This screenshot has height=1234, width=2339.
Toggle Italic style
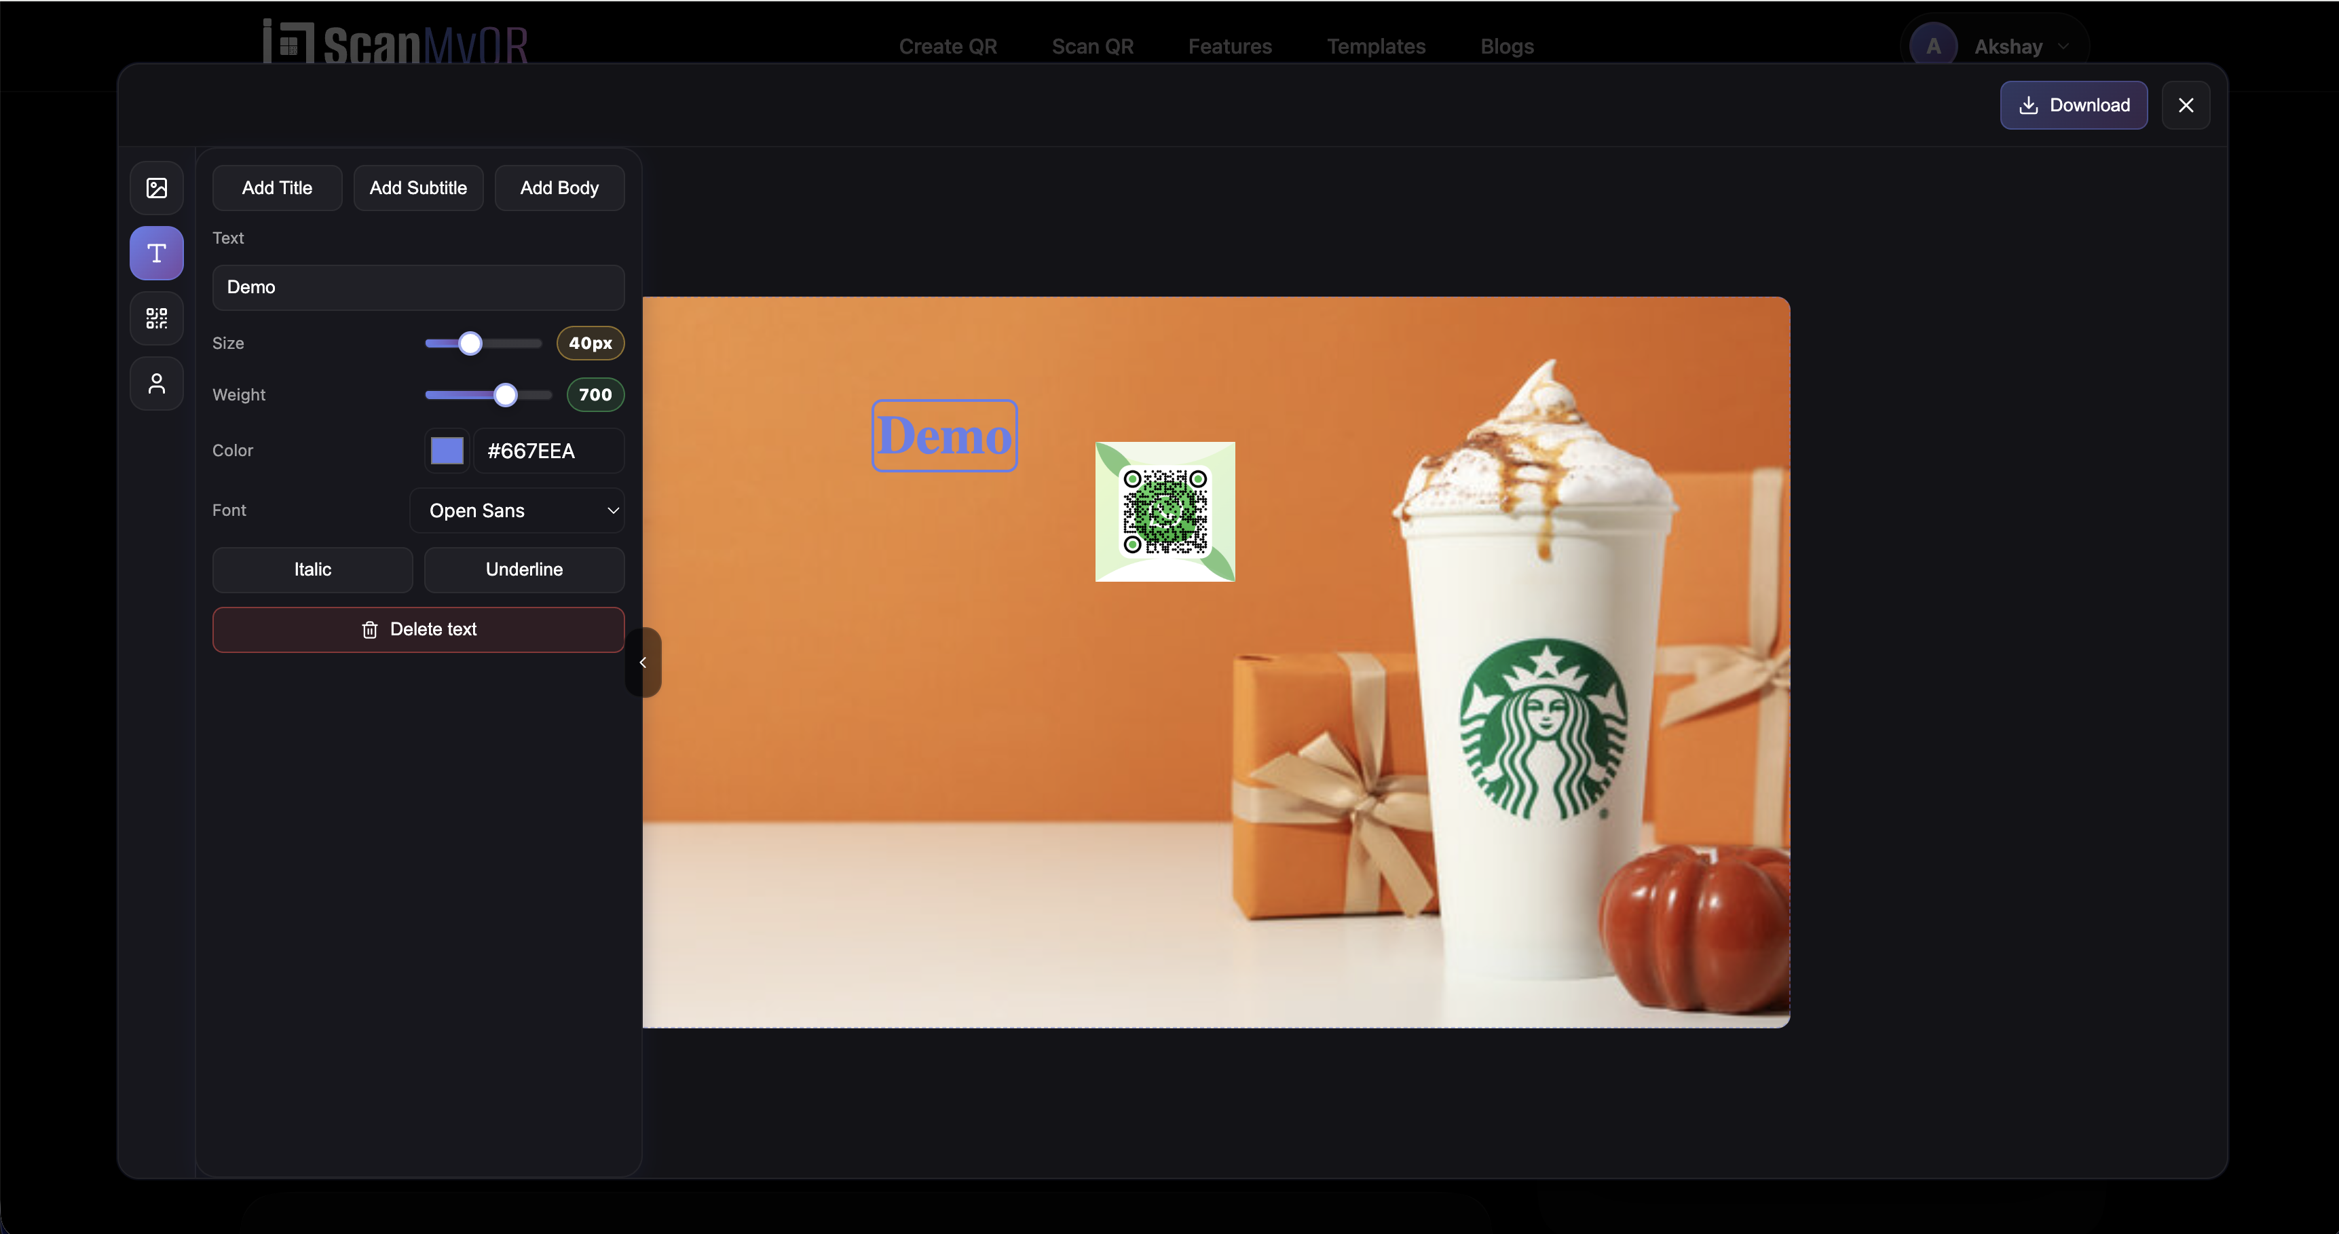[x=312, y=570]
